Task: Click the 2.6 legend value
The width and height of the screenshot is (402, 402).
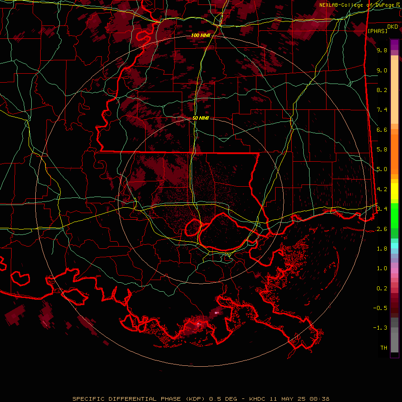Action: pos(382,229)
